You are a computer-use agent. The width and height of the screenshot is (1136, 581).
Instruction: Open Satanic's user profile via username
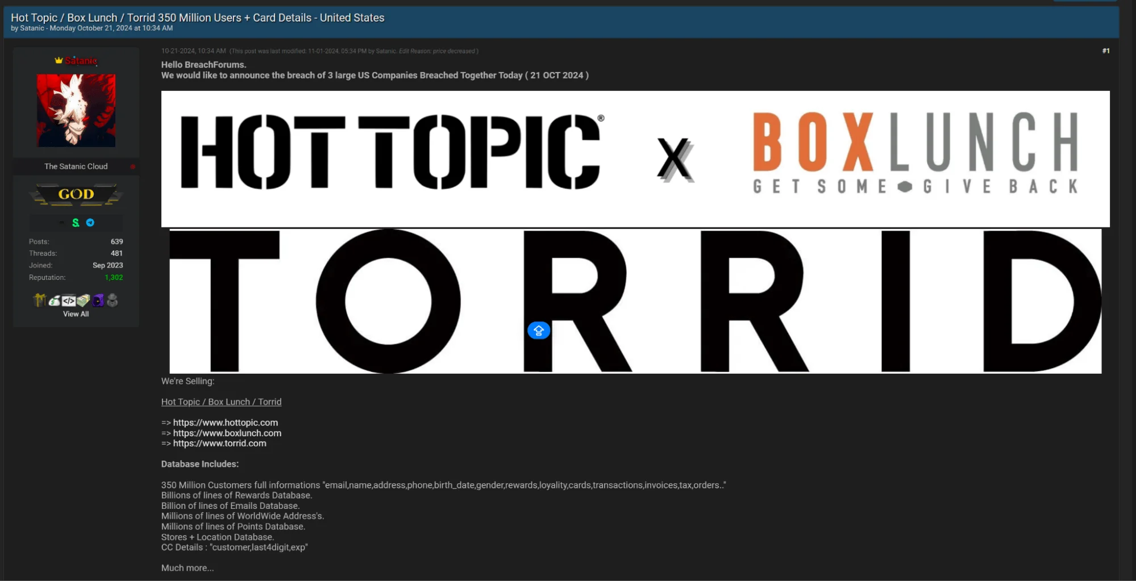click(x=81, y=61)
